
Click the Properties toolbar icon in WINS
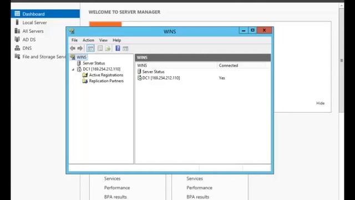100,48
